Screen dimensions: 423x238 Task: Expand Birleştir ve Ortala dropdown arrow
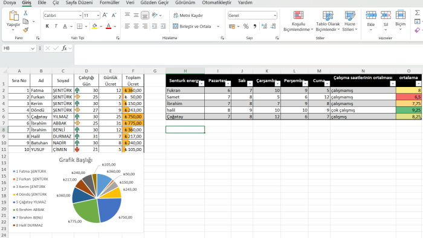218,27
